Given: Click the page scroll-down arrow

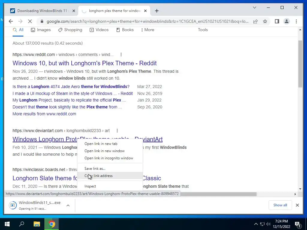Looking at the screenshot, I should tap(300, 189).
